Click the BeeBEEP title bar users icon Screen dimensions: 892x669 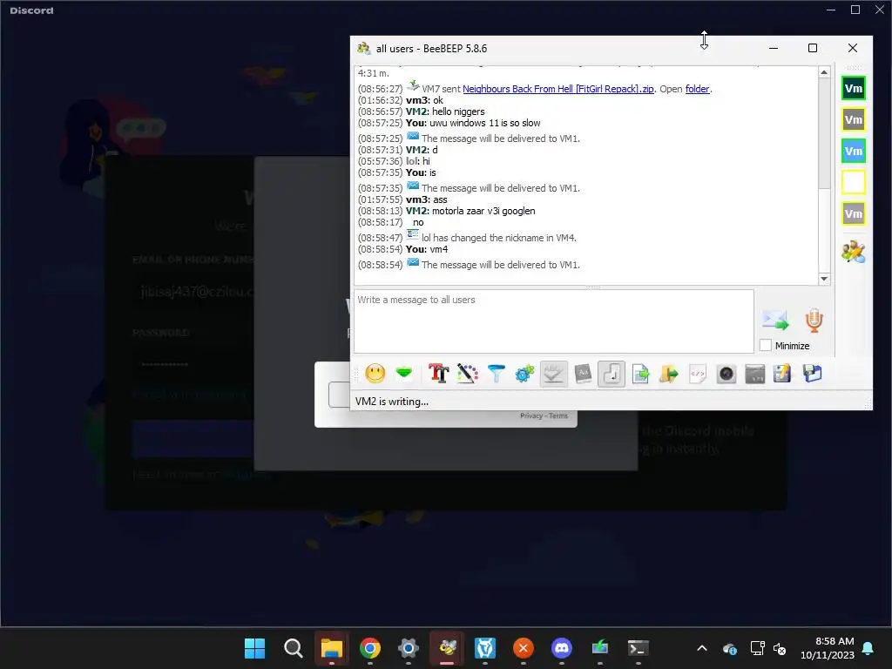[x=363, y=49]
